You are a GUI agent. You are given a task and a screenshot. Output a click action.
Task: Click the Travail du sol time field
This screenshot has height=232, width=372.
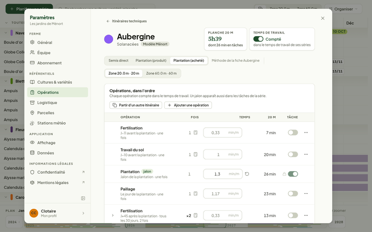pyautogui.click(x=223, y=154)
